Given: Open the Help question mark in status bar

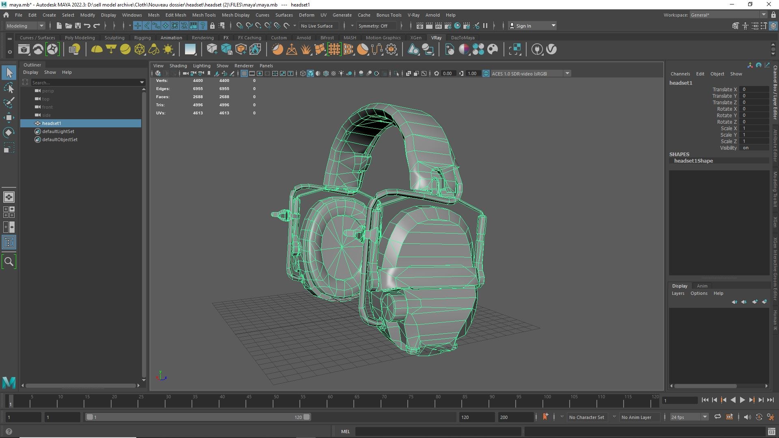Looking at the screenshot, I should (9, 432).
